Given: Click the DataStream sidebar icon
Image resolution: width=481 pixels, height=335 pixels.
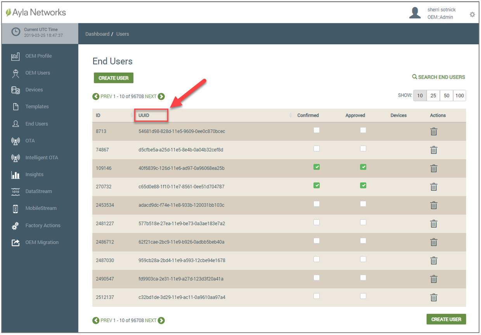Looking at the screenshot, I should tap(15, 192).
